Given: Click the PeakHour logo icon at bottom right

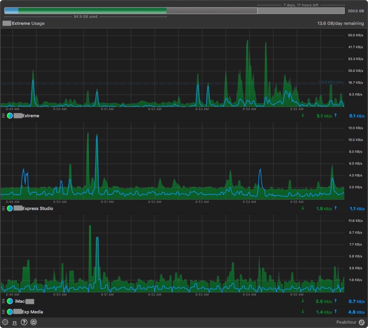Looking at the screenshot, I should (x=362, y=322).
